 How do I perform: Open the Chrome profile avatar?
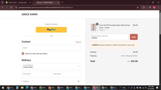(154, 7)
